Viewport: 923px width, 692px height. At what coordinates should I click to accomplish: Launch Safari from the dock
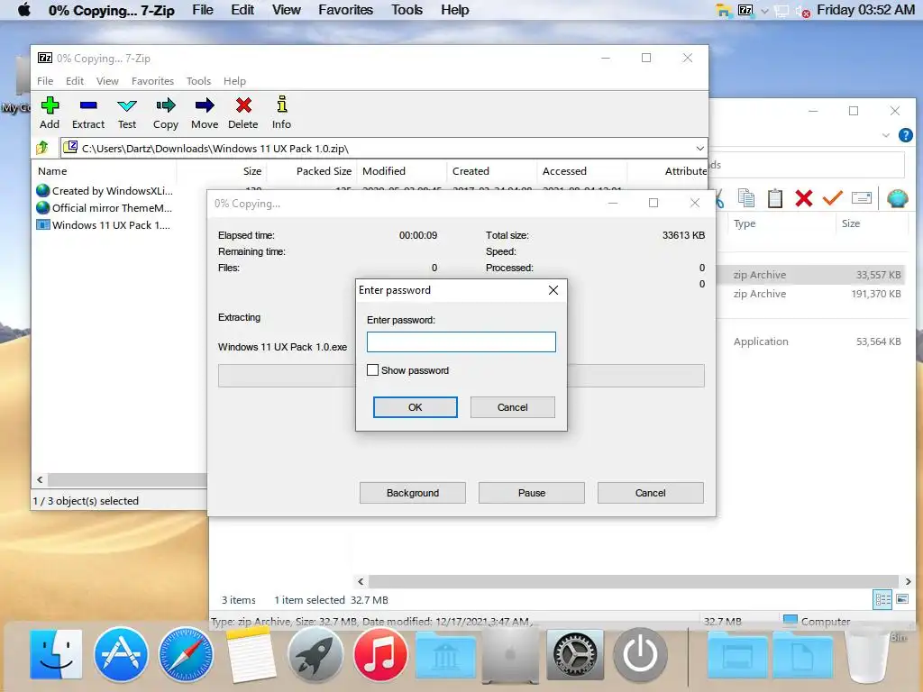(186, 654)
